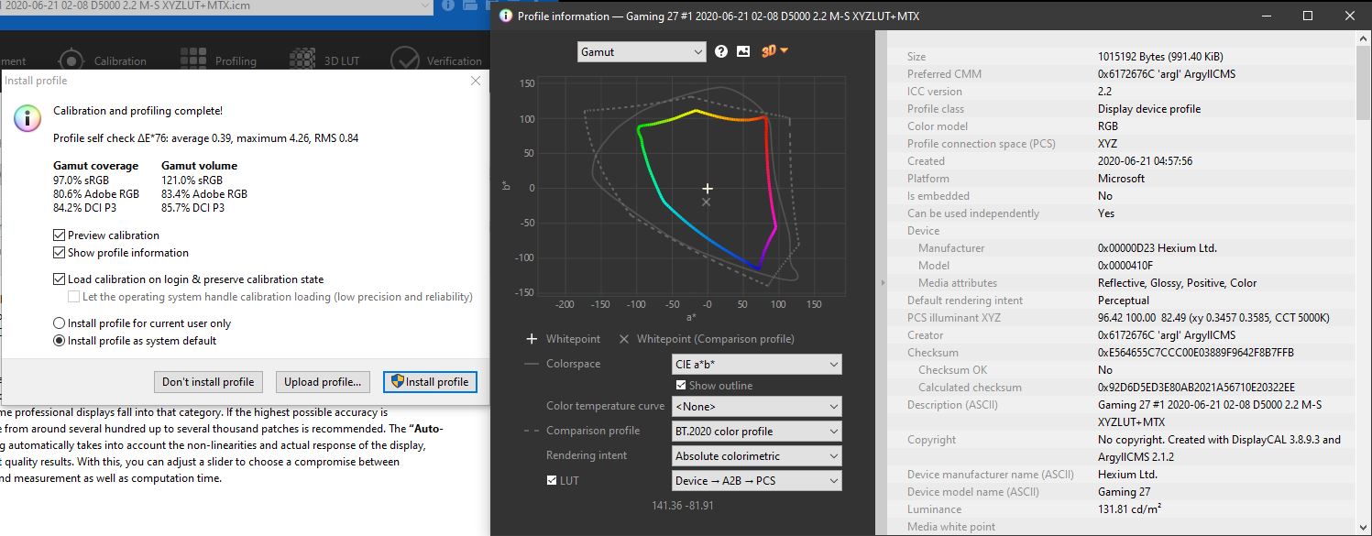Close the Install profile dialog
1372x536 pixels.
[x=475, y=81]
